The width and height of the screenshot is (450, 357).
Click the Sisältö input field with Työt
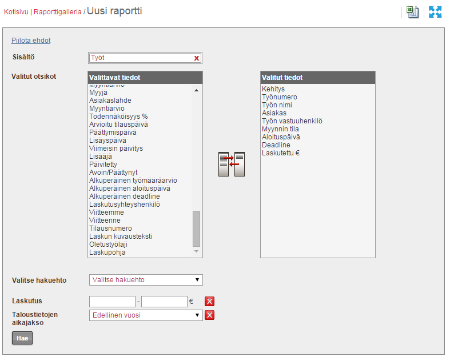click(x=145, y=58)
